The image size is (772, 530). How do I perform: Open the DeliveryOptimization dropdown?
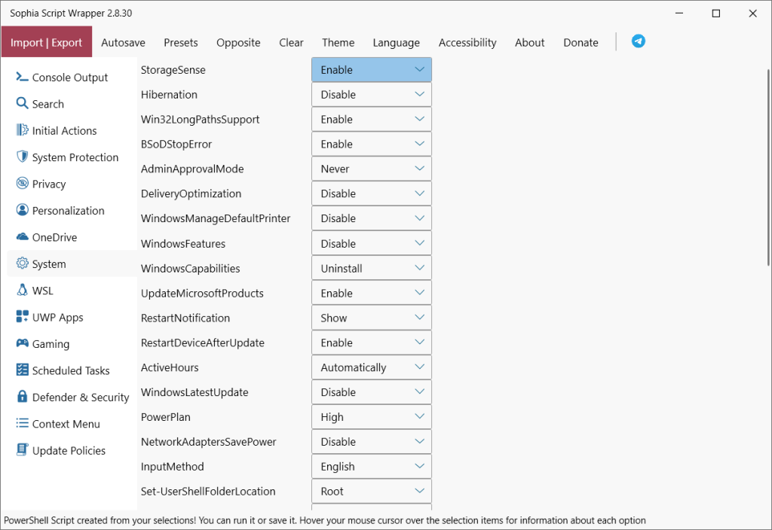point(372,193)
